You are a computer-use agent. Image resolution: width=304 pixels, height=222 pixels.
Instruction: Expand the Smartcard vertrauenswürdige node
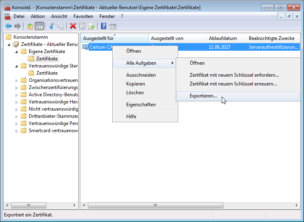[17, 131]
